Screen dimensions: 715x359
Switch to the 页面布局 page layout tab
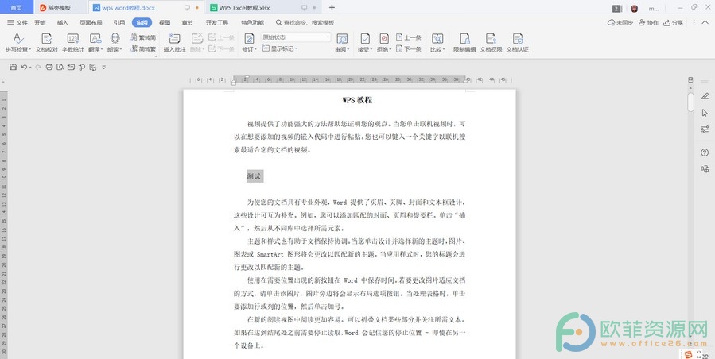tap(91, 22)
